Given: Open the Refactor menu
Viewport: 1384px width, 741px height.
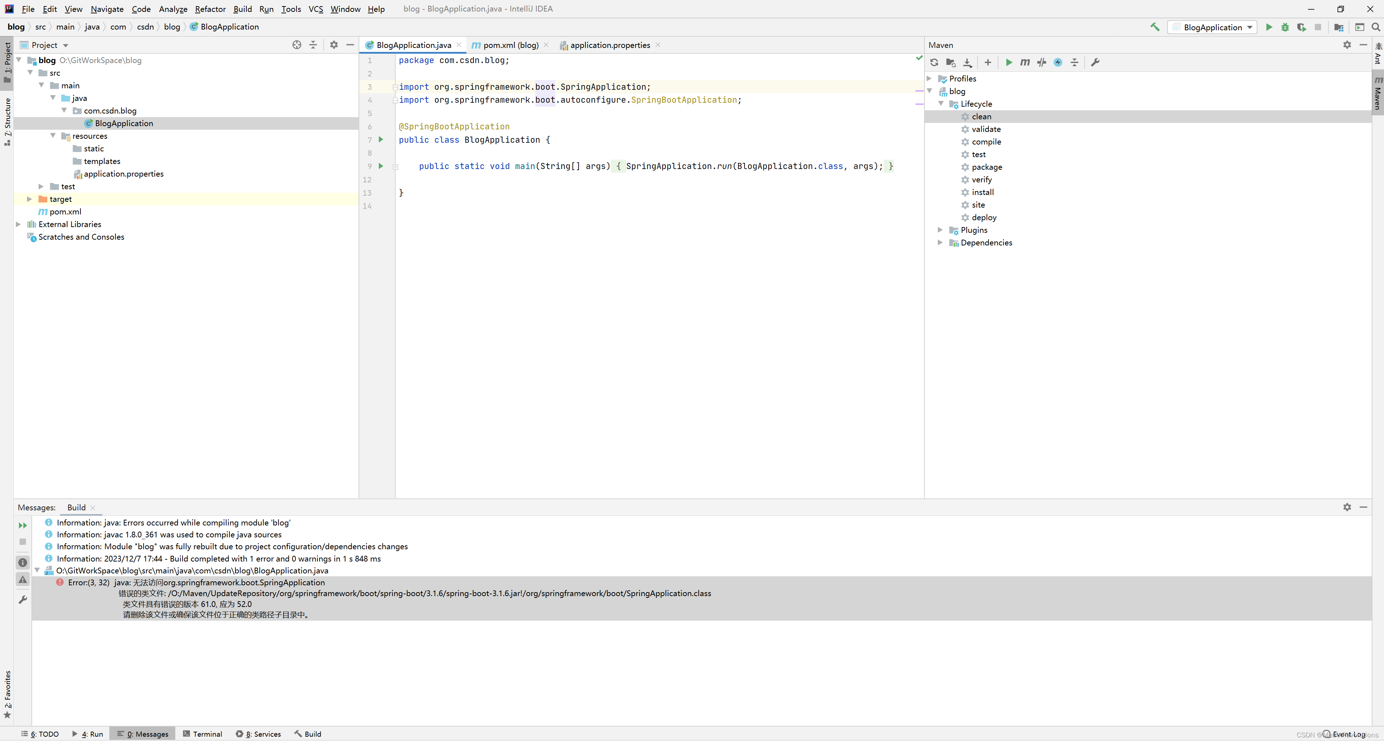Looking at the screenshot, I should click(210, 9).
